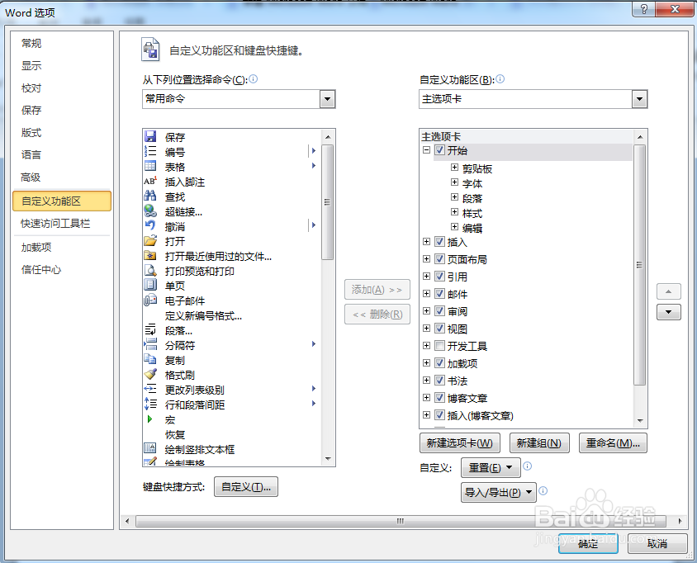Click the ribbon tree vertical scrollbar thumb

point(640,265)
